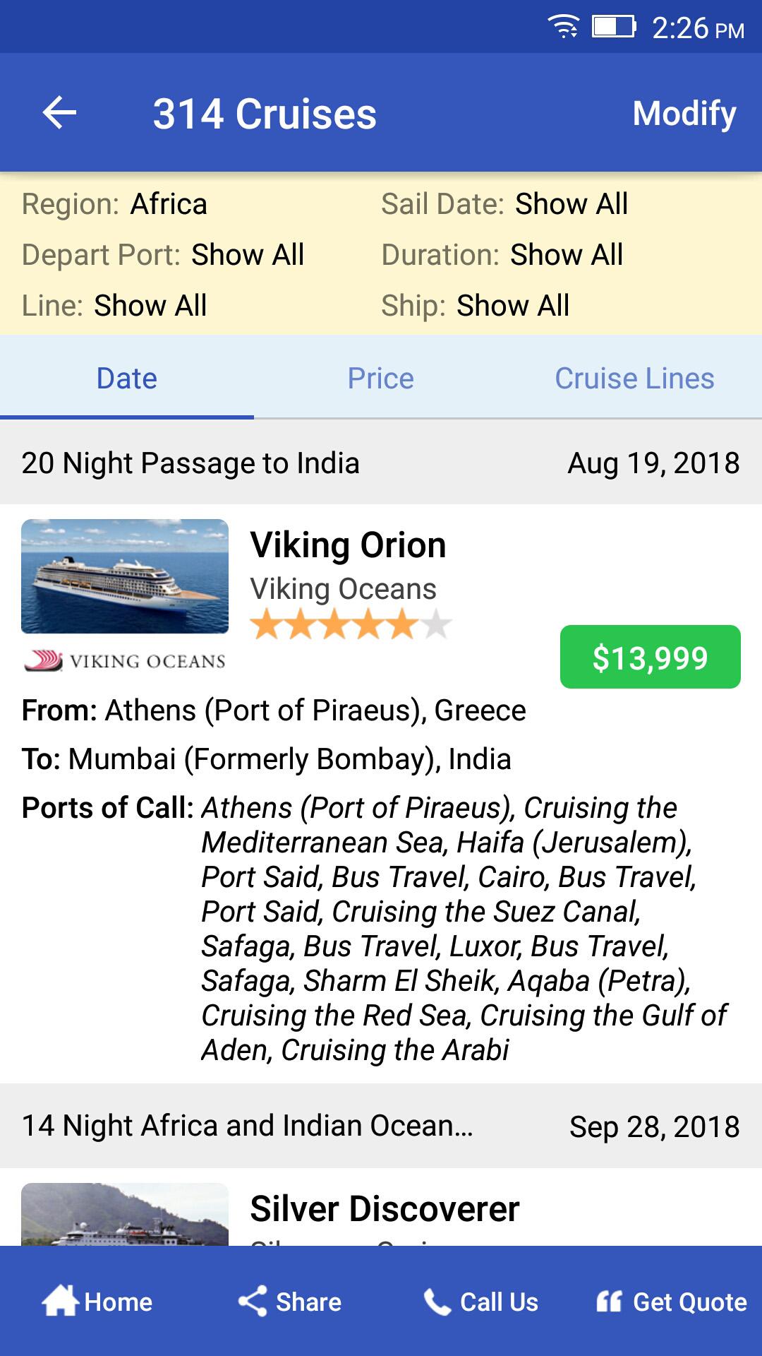Change the Region filter Africa
762x1356 pixels.
[x=169, y=204]
